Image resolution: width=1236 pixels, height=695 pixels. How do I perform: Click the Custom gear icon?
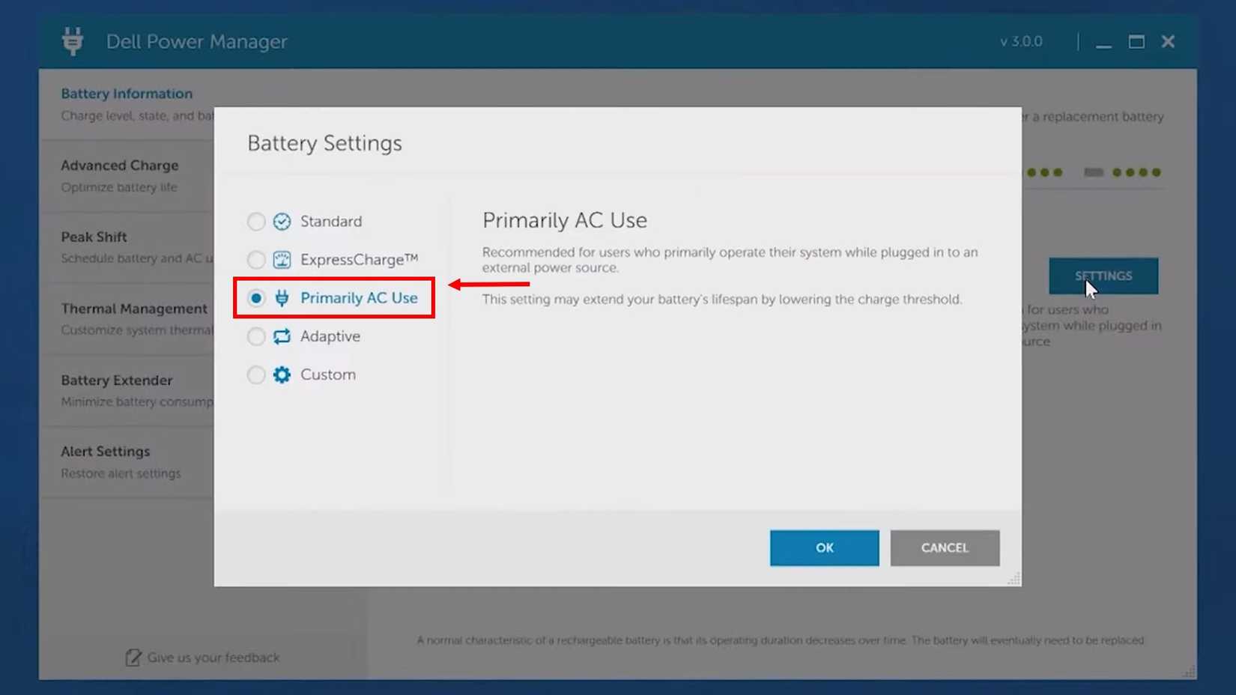pos(281,374)
